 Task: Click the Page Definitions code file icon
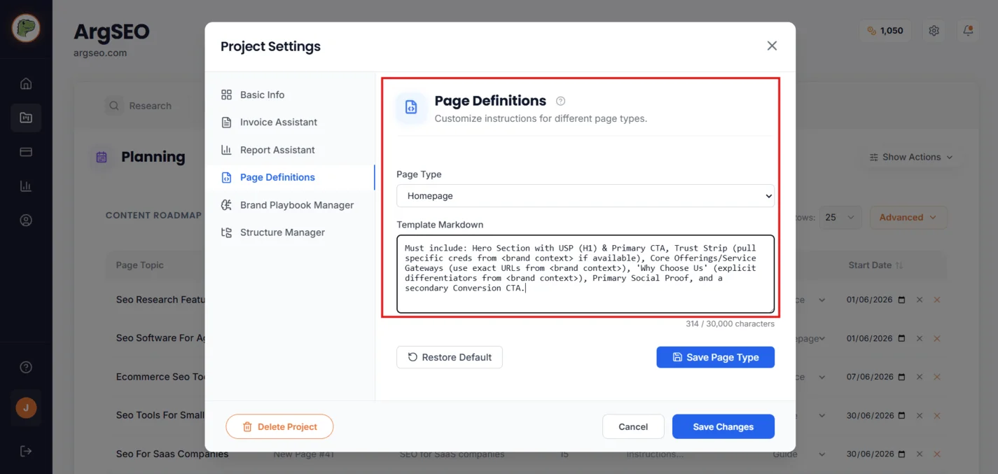point(411,107)
